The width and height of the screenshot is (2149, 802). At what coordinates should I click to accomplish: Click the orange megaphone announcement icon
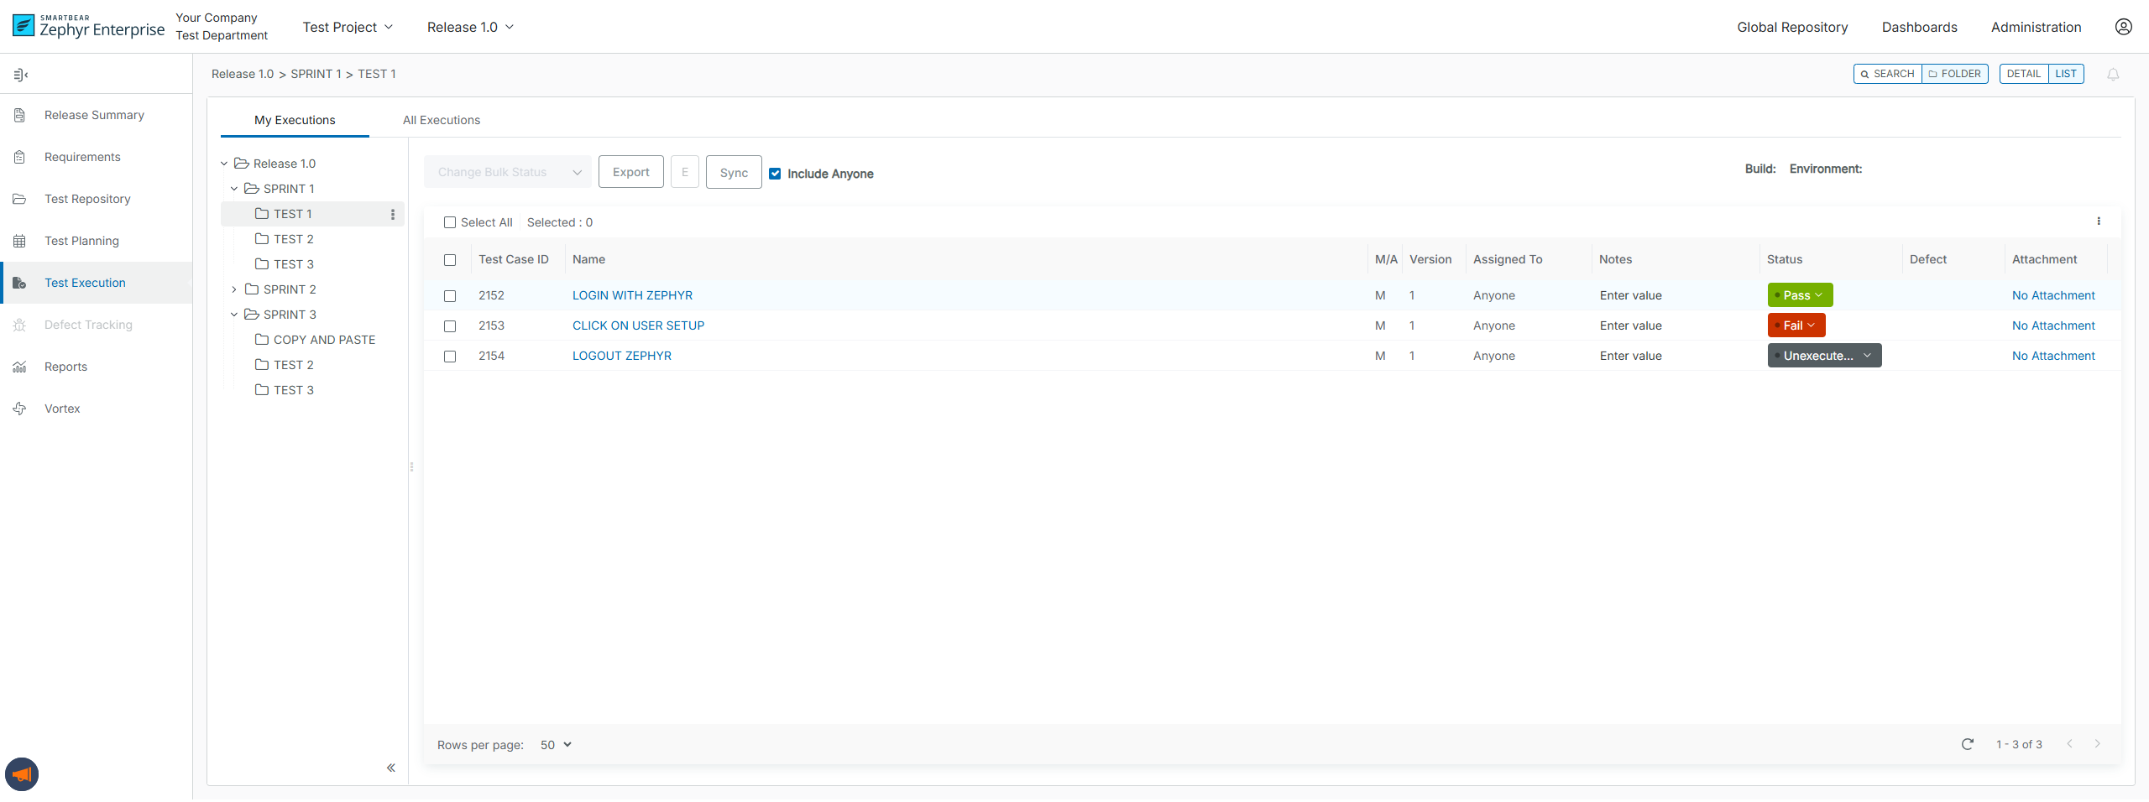coord(22,774)
